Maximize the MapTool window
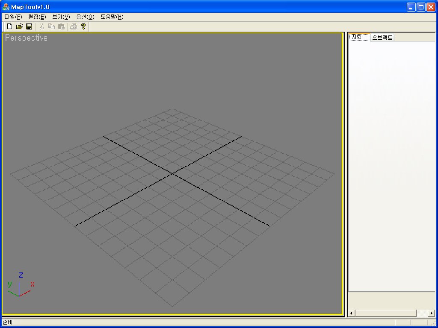Image resolution: width=438 pixels, height=328 pixels. 421,7
